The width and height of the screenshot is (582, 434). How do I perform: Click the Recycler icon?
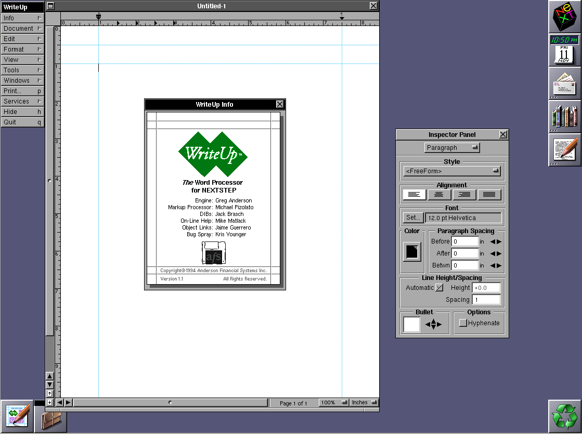click(564, 416)
